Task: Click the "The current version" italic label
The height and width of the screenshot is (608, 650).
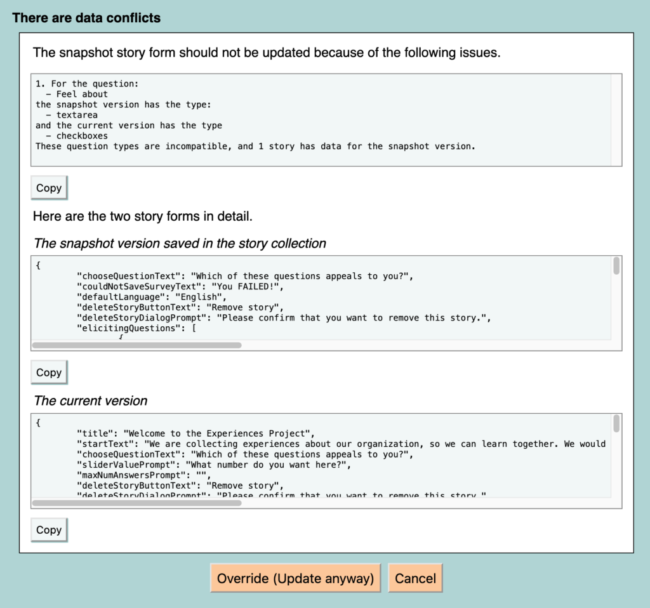Action: click(x=90, y=400)
